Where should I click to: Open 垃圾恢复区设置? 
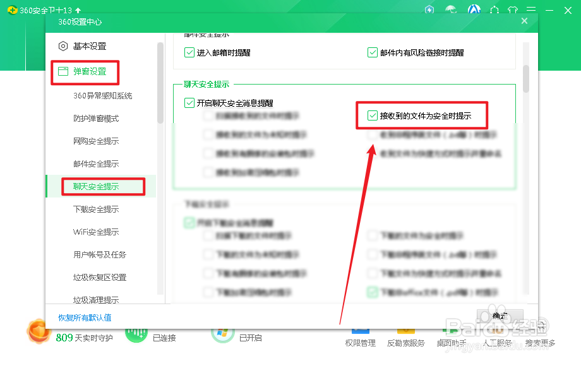(x=100, y=277)
